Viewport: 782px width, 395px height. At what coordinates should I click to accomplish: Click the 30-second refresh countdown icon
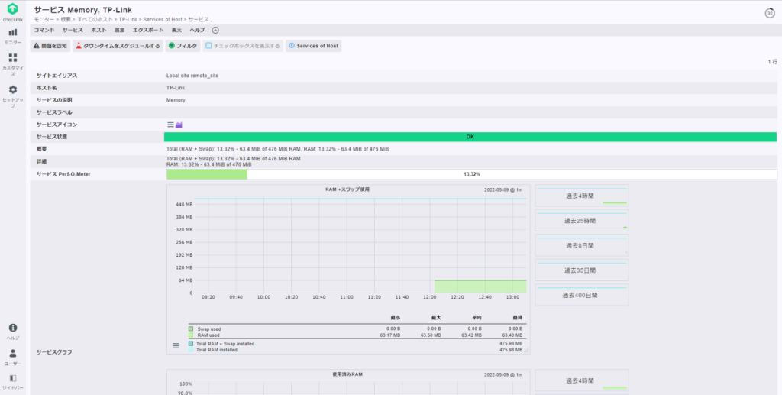tap(770, 13)
